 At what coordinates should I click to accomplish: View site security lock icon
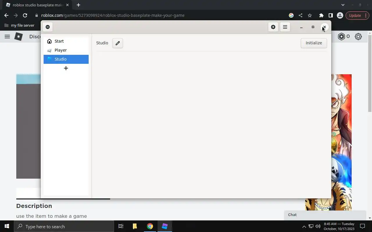coord(37,15)
